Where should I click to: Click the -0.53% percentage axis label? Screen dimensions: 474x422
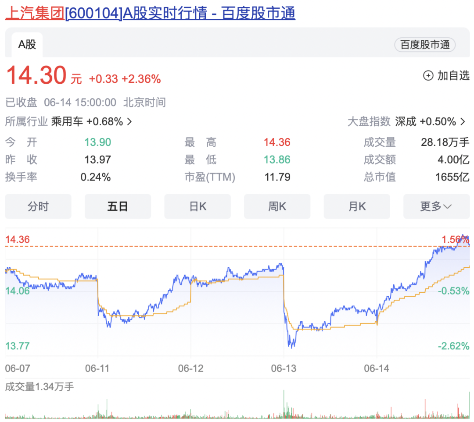pos(453,291)
